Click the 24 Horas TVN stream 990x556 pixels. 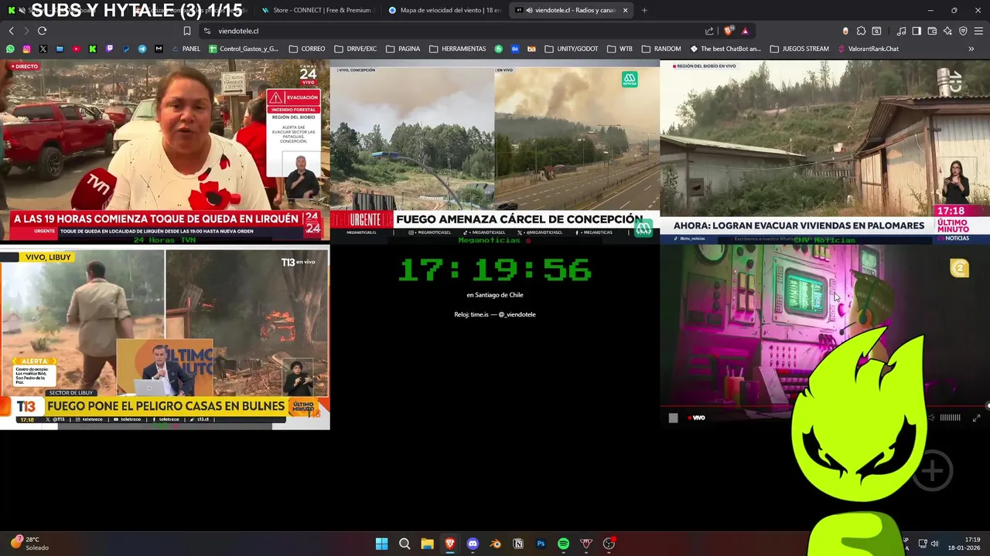pyautogui.click(x=165, y=151)
